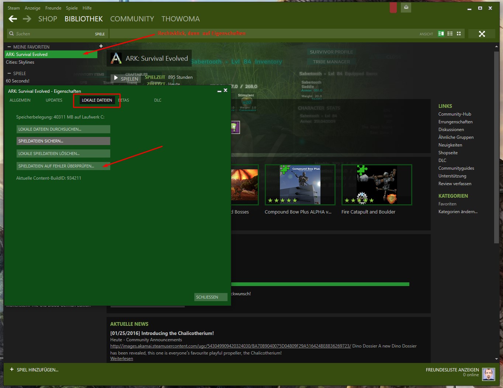Open the Errungenschaften link
Viewport: 503px width, 388px height.
click(455, 122)
